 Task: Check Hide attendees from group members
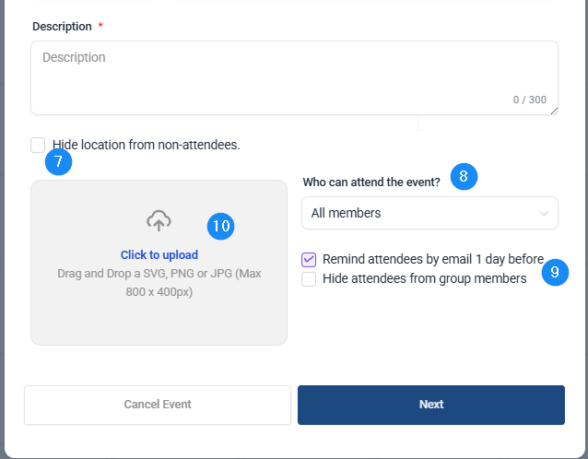[x=309, y=278]
